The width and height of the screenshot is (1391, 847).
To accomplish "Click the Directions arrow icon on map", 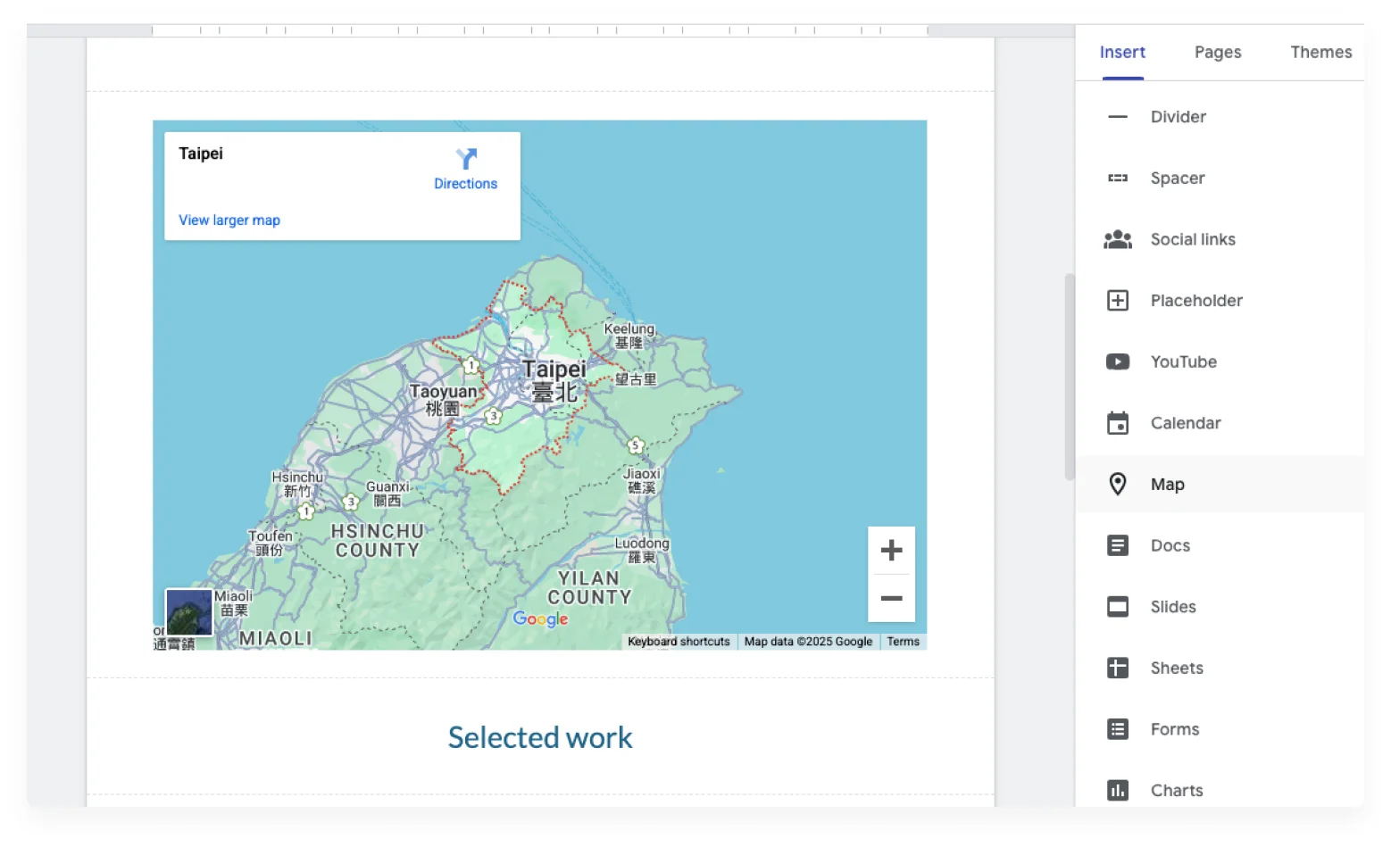I will pyautogui.click(x=466, y=159).
